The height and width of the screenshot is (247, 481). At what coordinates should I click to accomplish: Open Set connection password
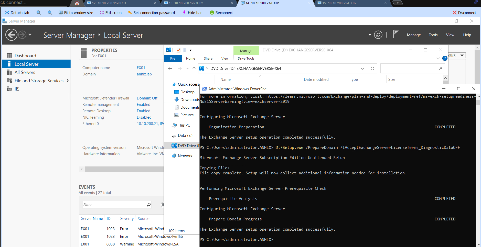pos(151,13)
